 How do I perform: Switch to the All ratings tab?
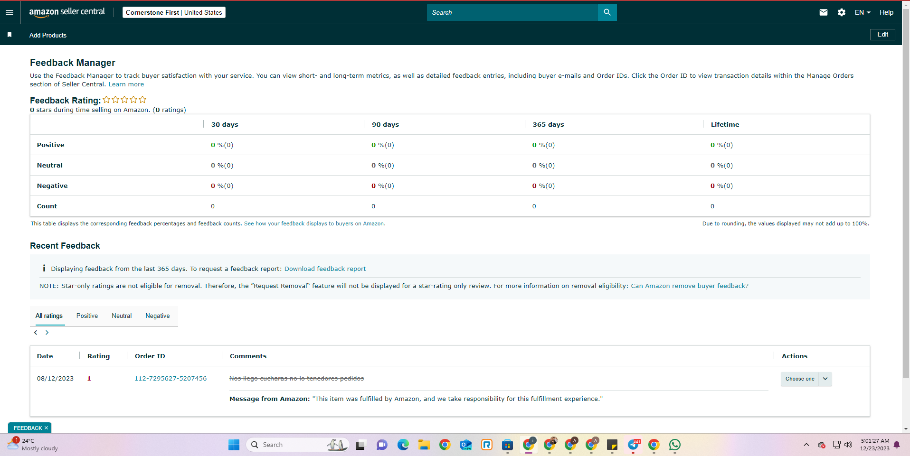49,316
